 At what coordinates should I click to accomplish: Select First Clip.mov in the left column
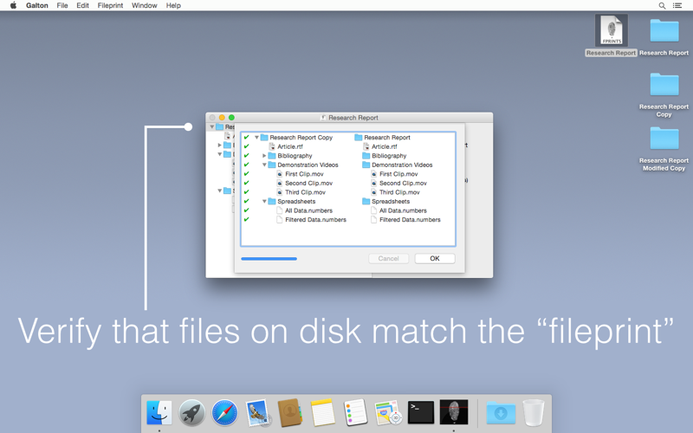(303, 174)
